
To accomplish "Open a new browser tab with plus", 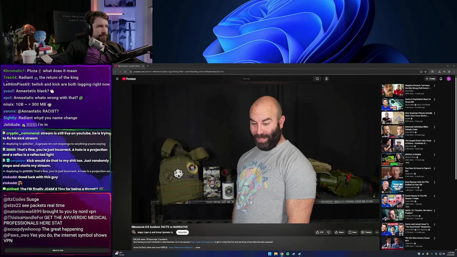I will [148, 66].
